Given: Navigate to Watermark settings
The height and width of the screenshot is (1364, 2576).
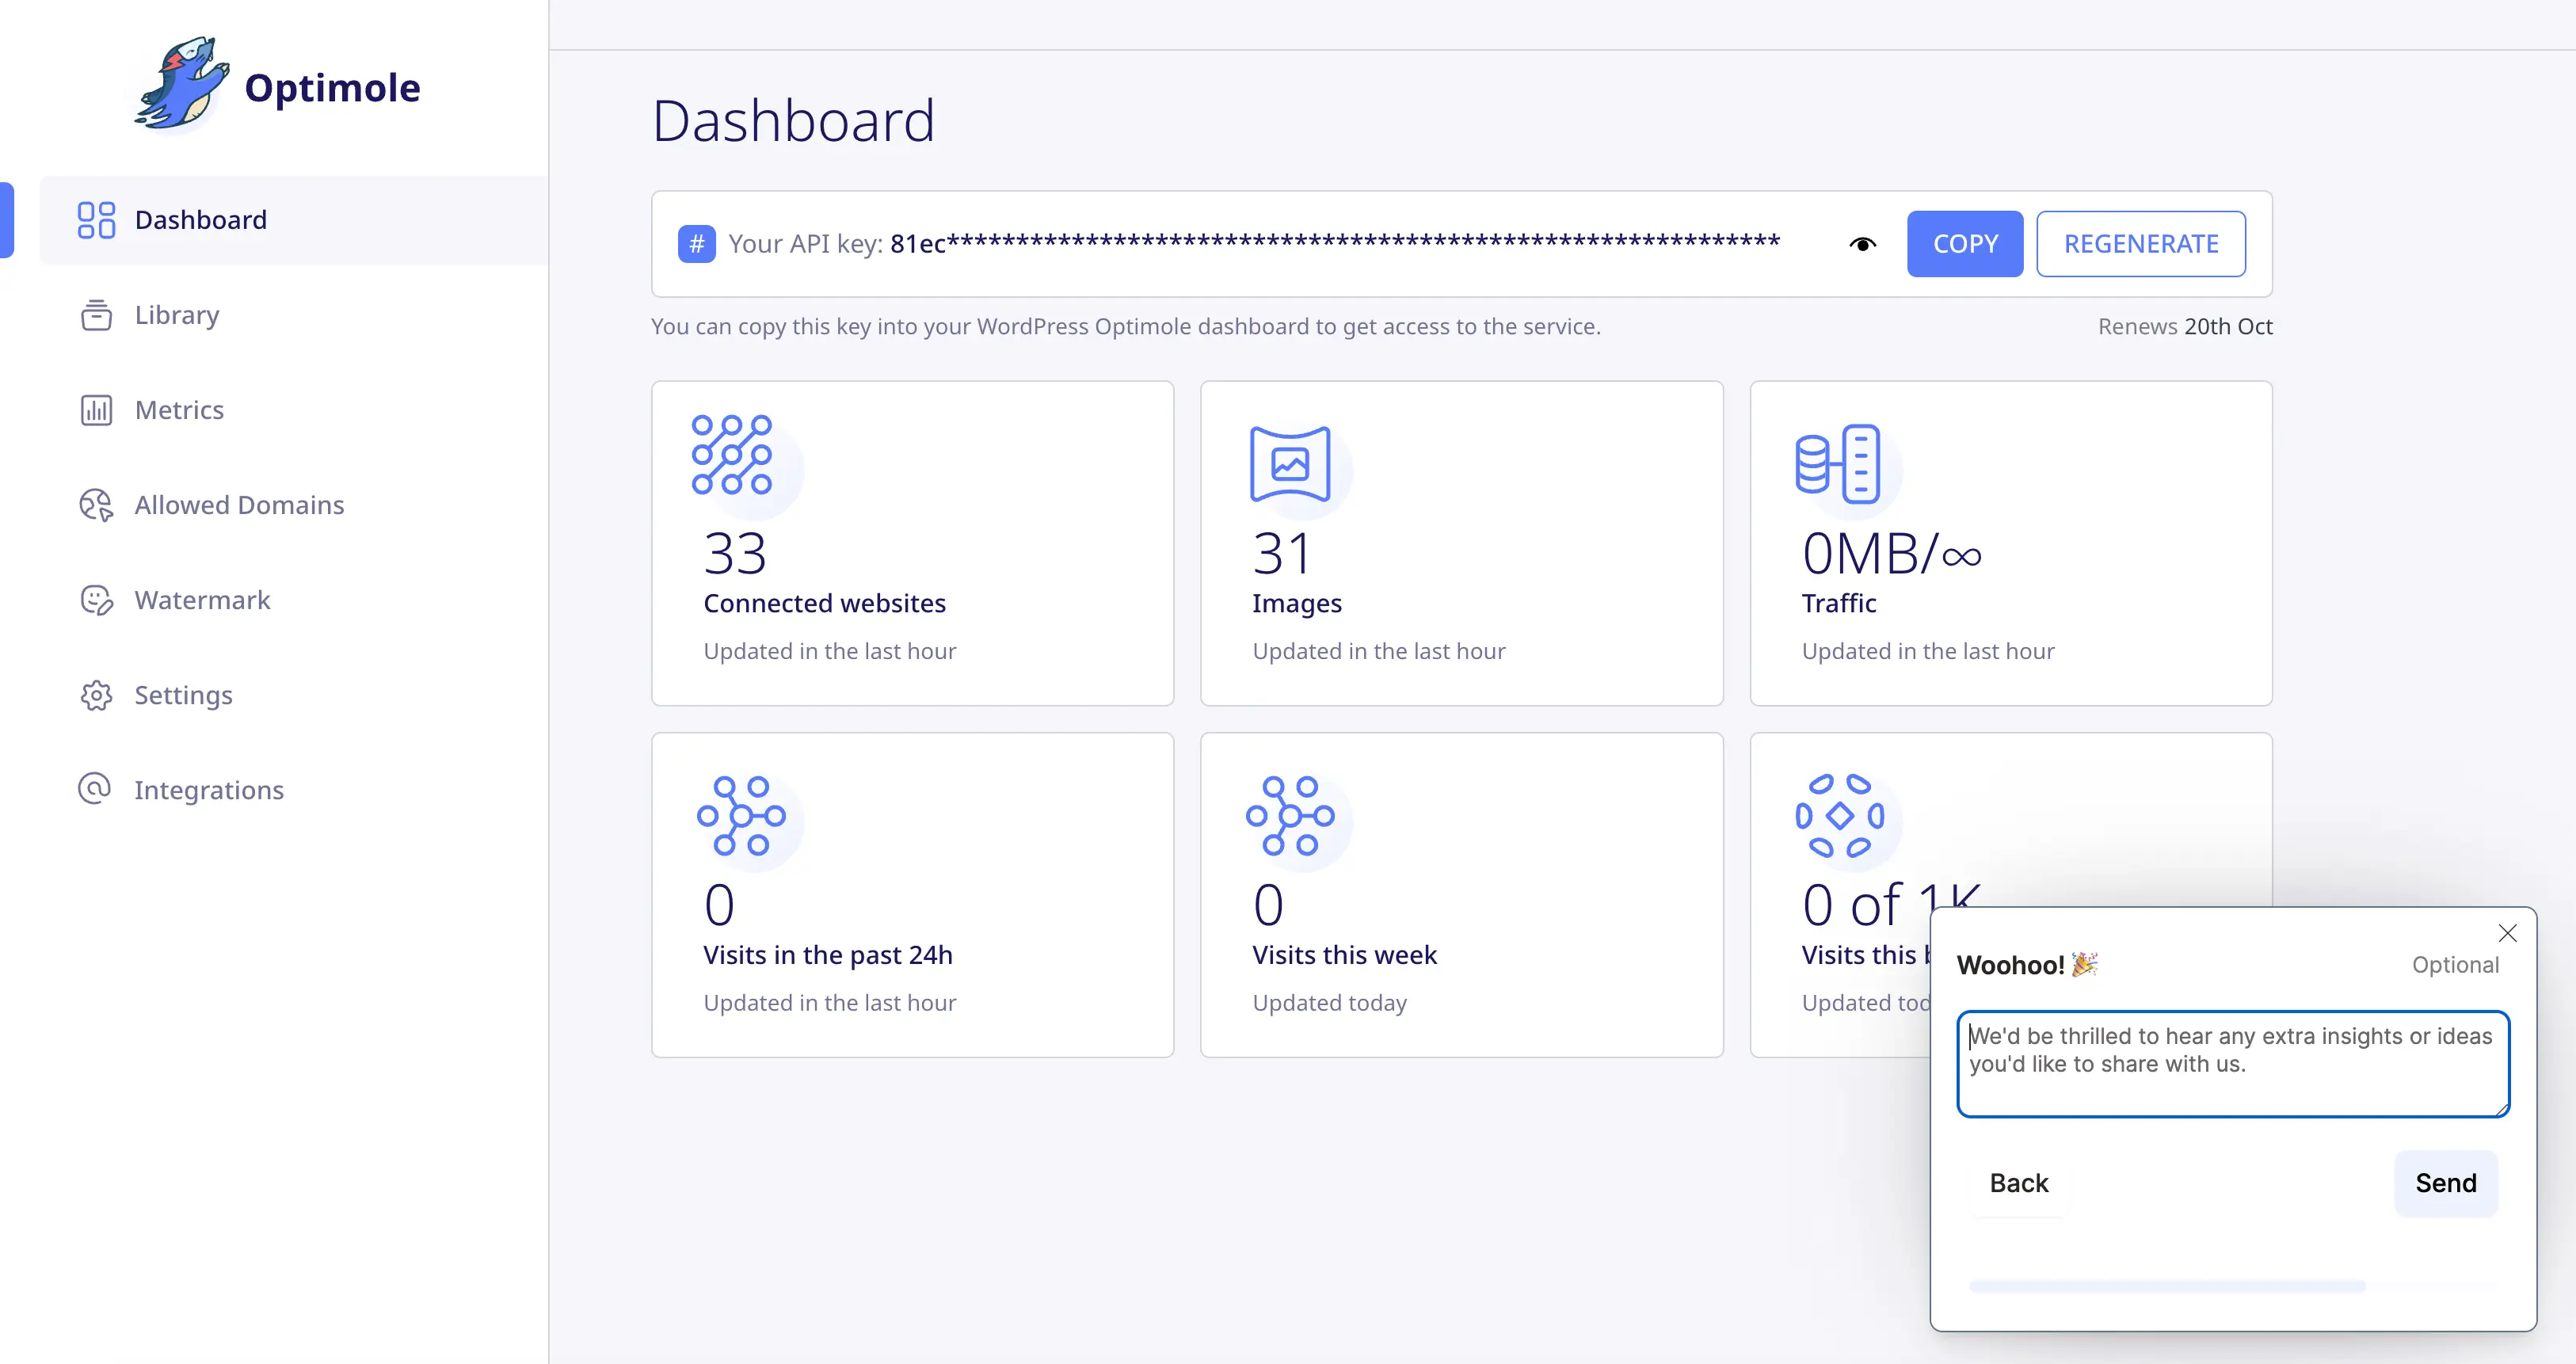Looking at the screenshot, I should pos(202,600).
